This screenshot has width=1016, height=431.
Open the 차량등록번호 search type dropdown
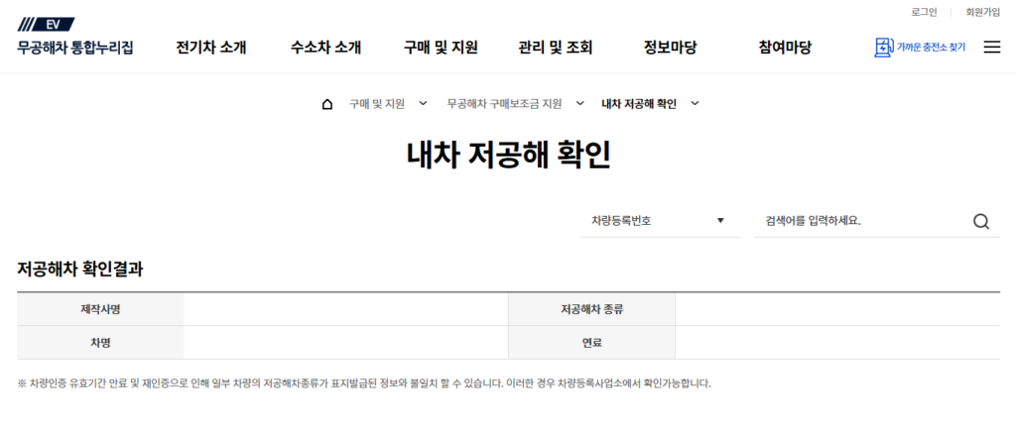(660, 221)
